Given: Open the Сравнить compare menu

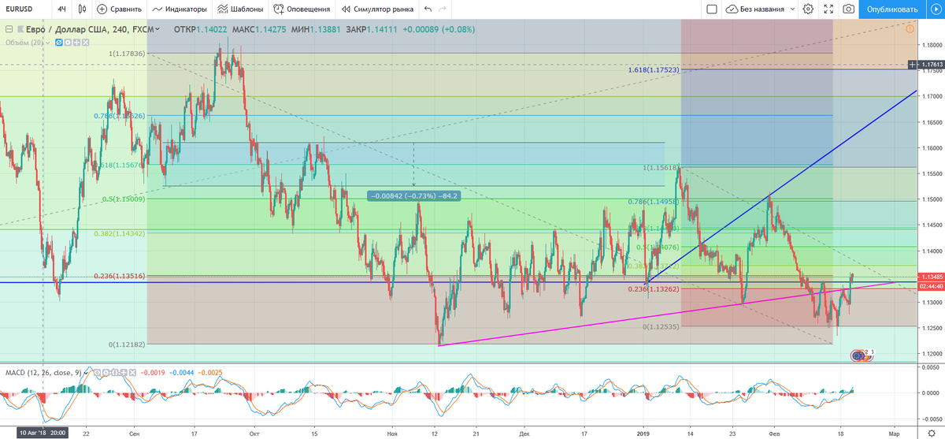Looking at the screenshot, I should point(120,9).
